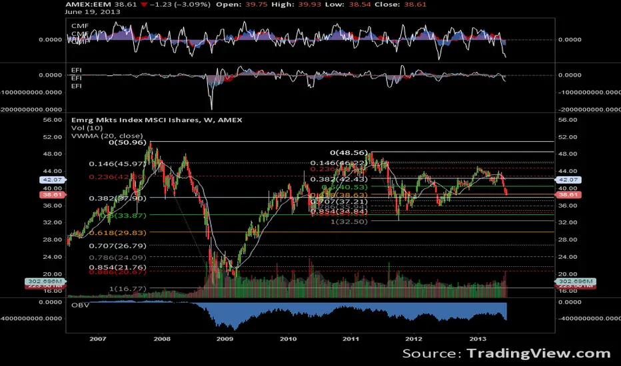Select the 0.146(45.97) Fibonacci label
Viewport: 621px width, 366px height.
pyautogui.click(x=118, y=164)
